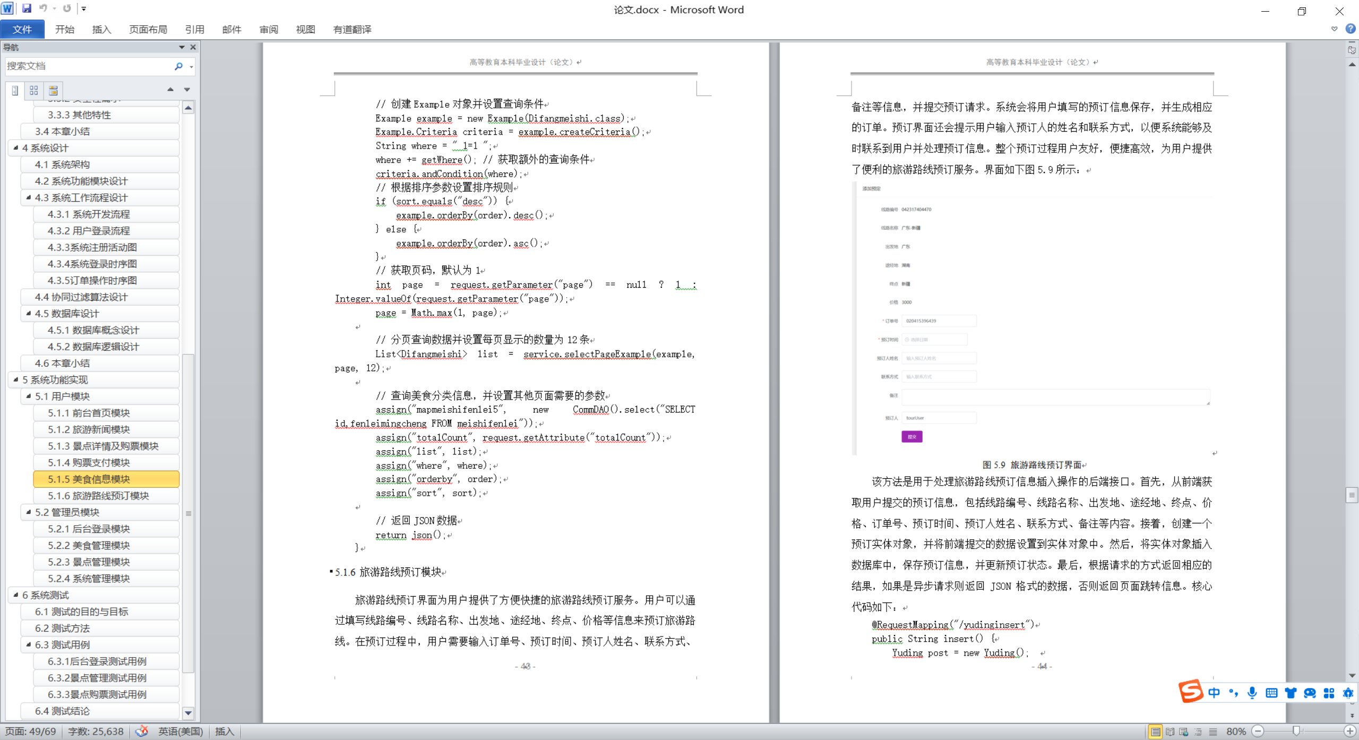Click the document vertical scrollbar thumb
Image resolution: width=1359 pixels, height=740 pixels.
click(x=1352, y=495)
